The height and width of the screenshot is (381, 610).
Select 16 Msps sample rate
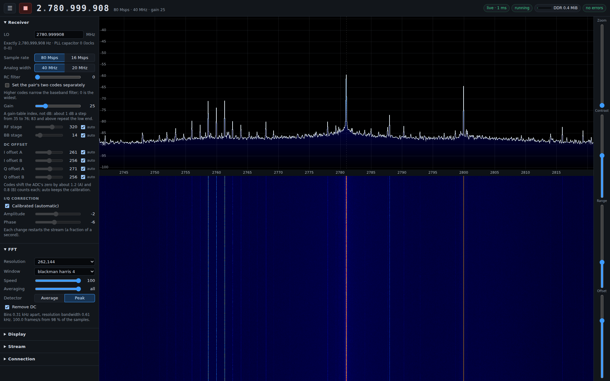point(80,58)
